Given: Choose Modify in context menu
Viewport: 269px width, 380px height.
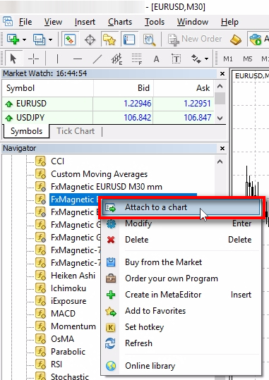Looking at the screenshot, I should (x=181, y=223).
